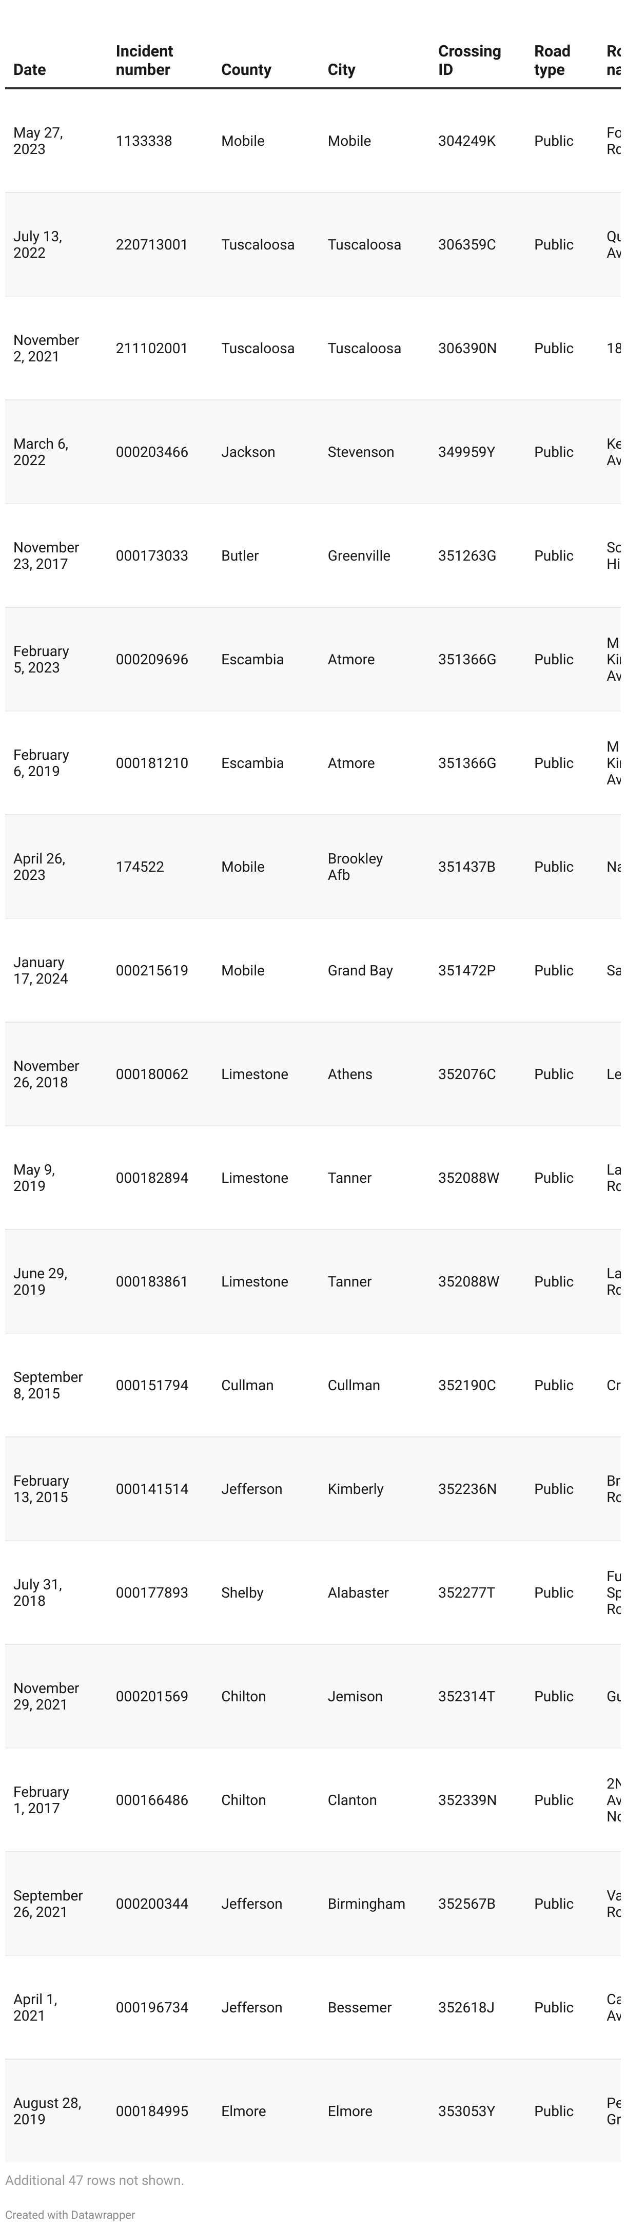Viewport: 626px width, 2227px height.
Task: Select the Shelby county cell
Action: point(242,1592)
